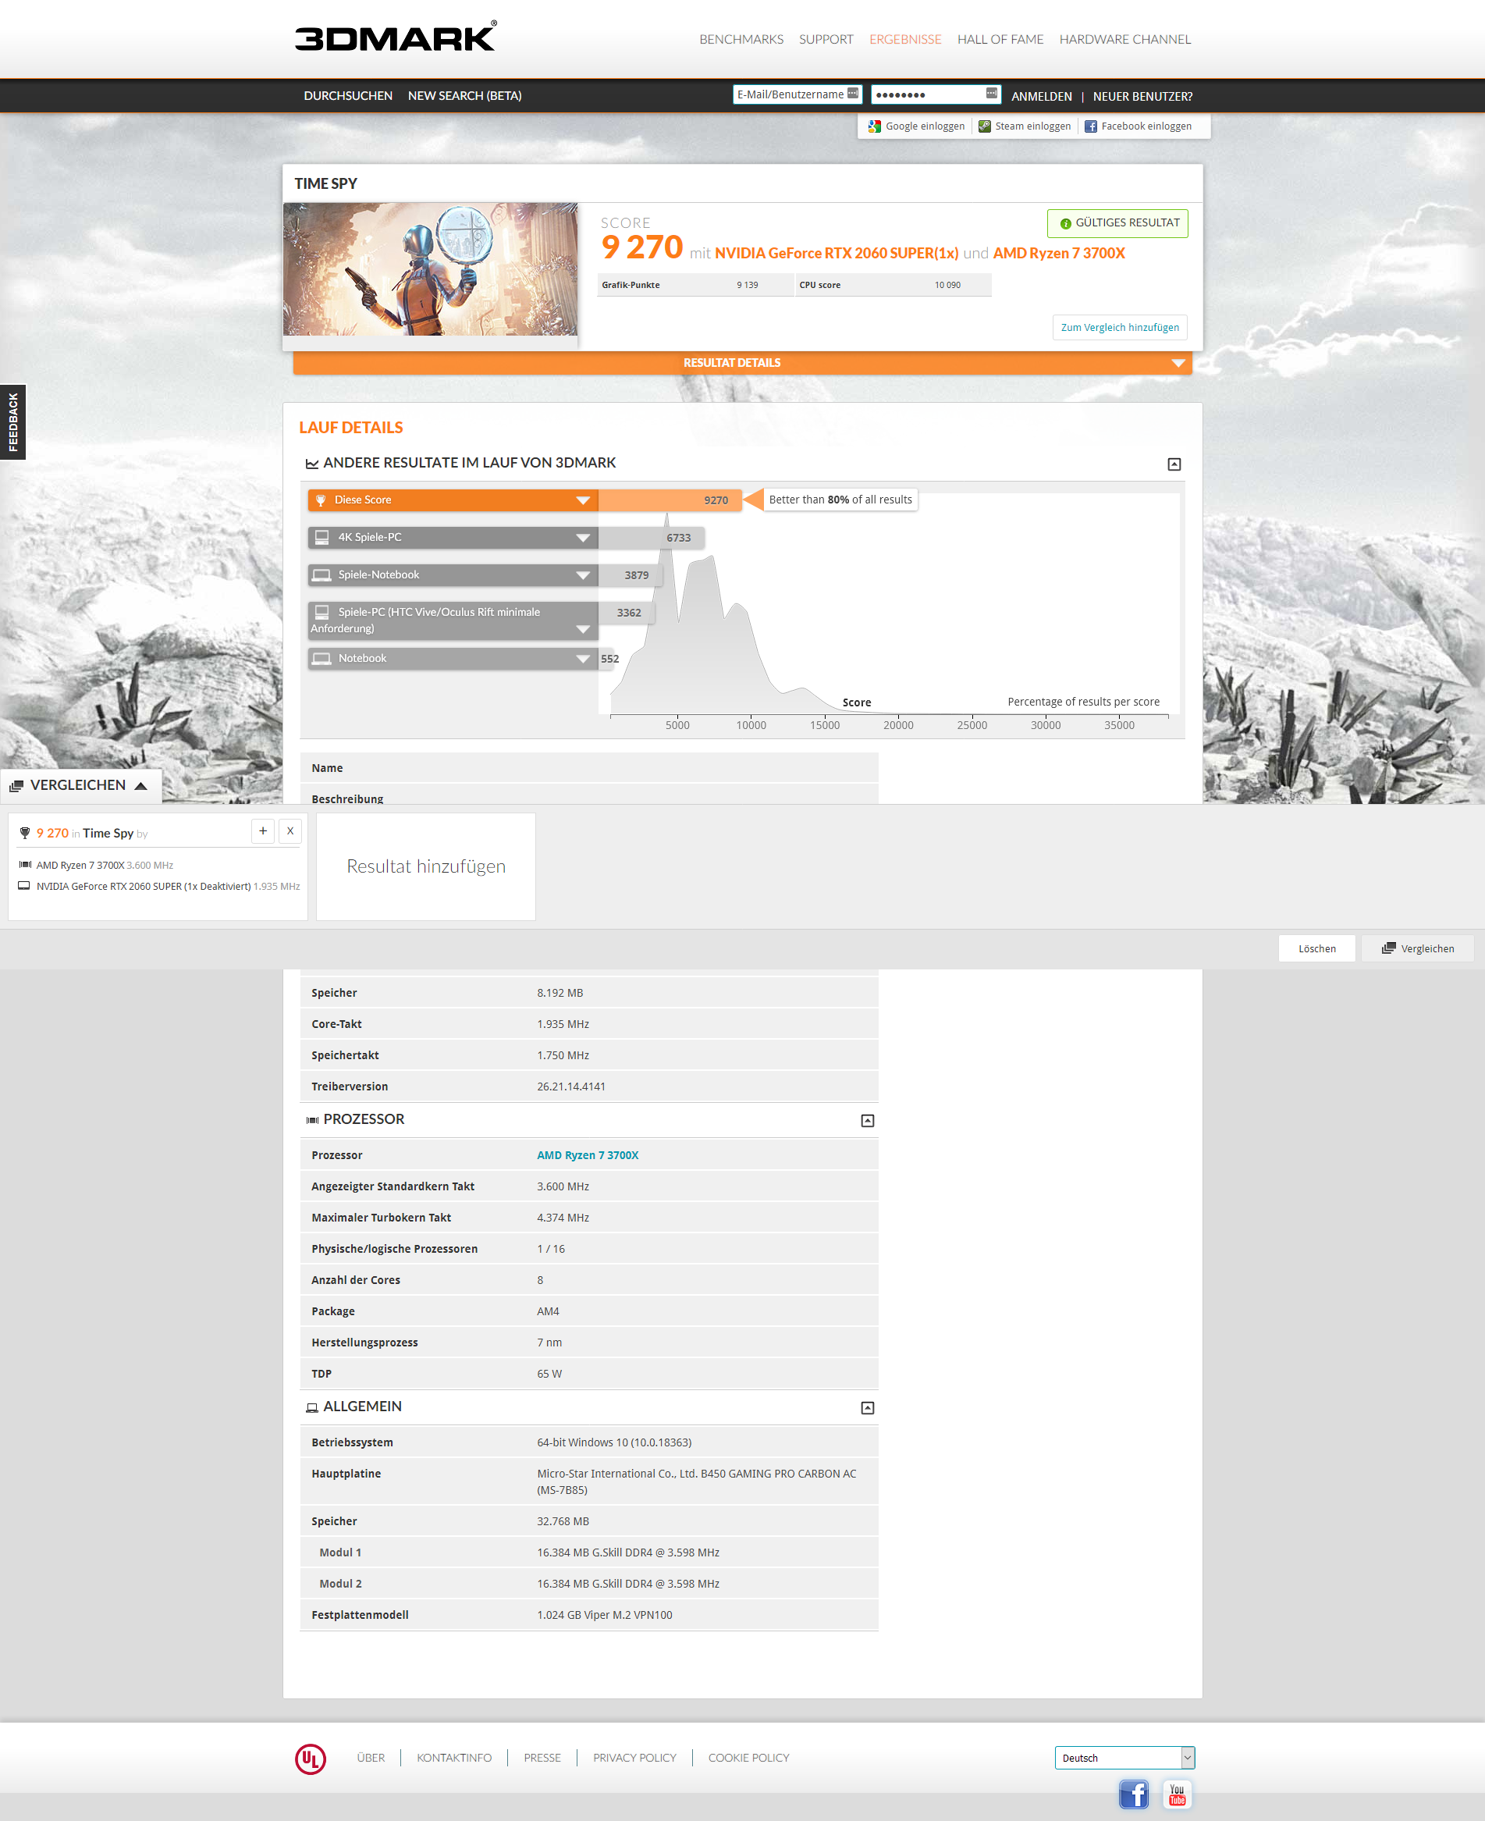Expand the Spiele-Notebook dropdown
The image size is (1485, 1821).
click(583, 575)
